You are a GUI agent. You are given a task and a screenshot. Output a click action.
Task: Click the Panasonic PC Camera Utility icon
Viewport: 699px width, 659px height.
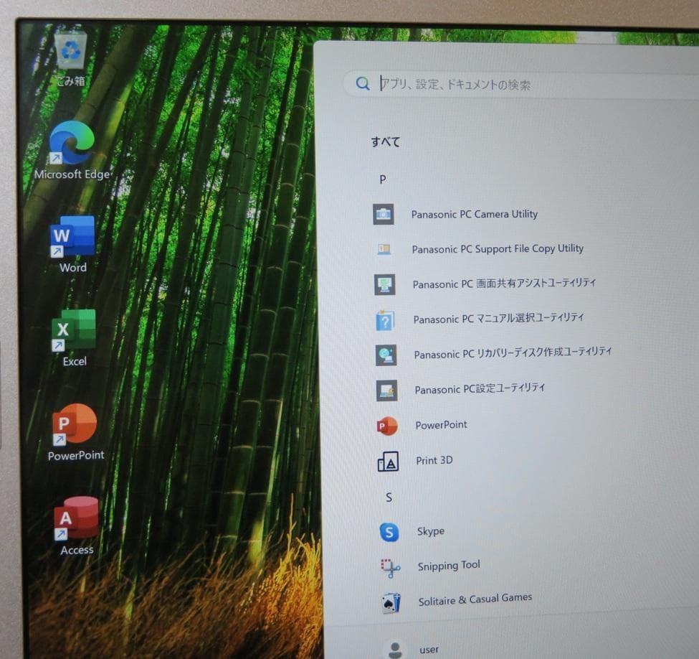pos(383,215)
